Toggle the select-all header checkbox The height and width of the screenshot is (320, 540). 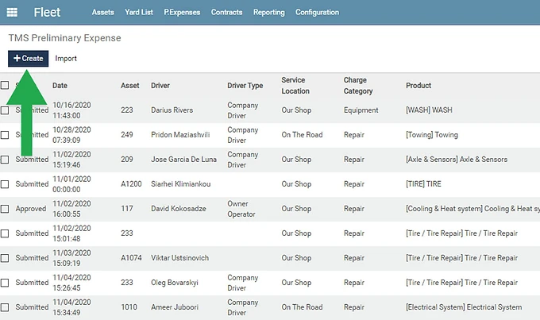coord(5,85)
